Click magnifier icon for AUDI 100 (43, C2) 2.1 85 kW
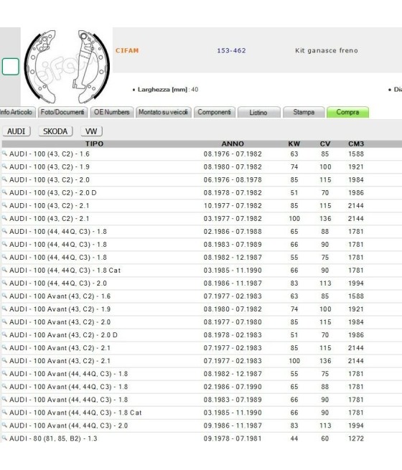402x470 pixels. pos(4,205)
